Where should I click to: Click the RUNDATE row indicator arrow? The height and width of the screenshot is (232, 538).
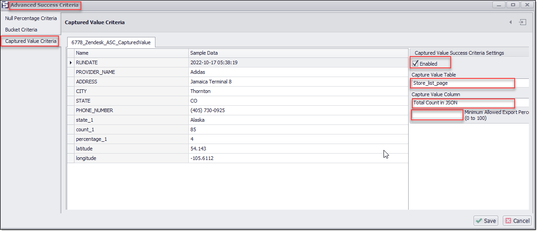click(70, 62)
